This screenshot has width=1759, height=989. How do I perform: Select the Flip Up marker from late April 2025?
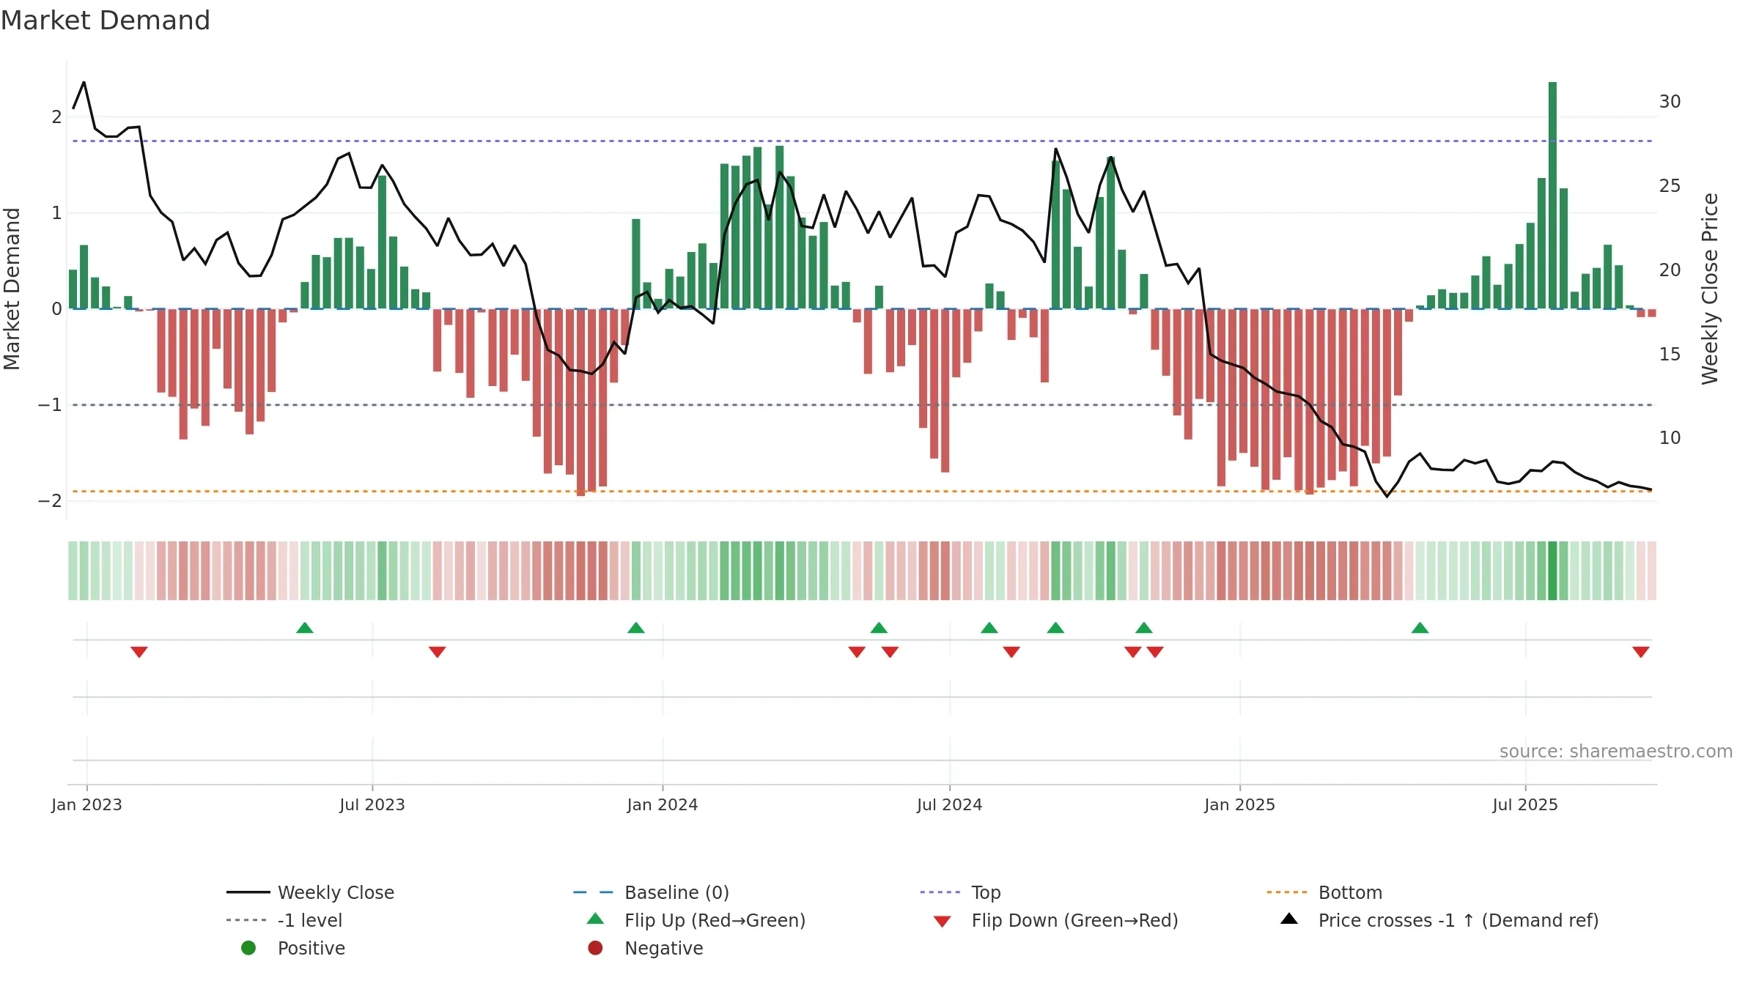point(1420,628)
